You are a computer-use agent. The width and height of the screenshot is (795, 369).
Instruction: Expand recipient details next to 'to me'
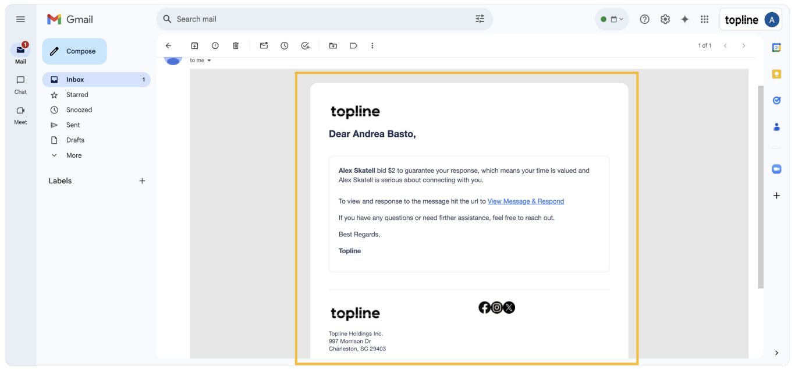coord(209,61)
